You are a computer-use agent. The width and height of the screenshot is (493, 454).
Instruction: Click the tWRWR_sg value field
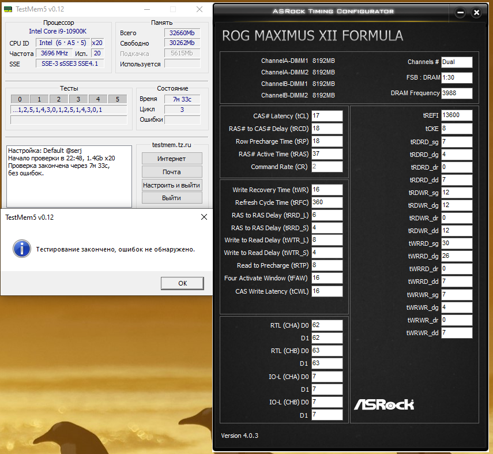(457, 294)
